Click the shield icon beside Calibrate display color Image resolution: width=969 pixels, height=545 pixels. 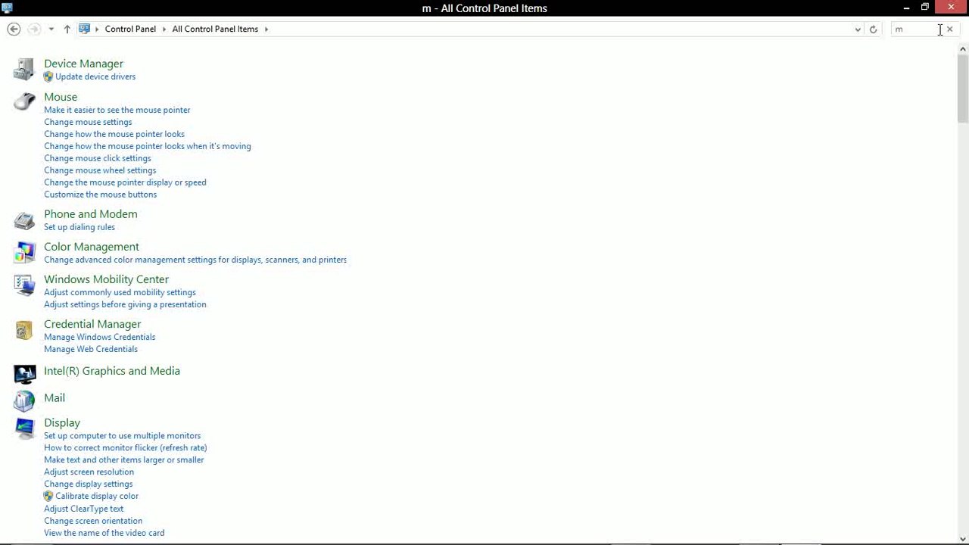coord(48,496)
